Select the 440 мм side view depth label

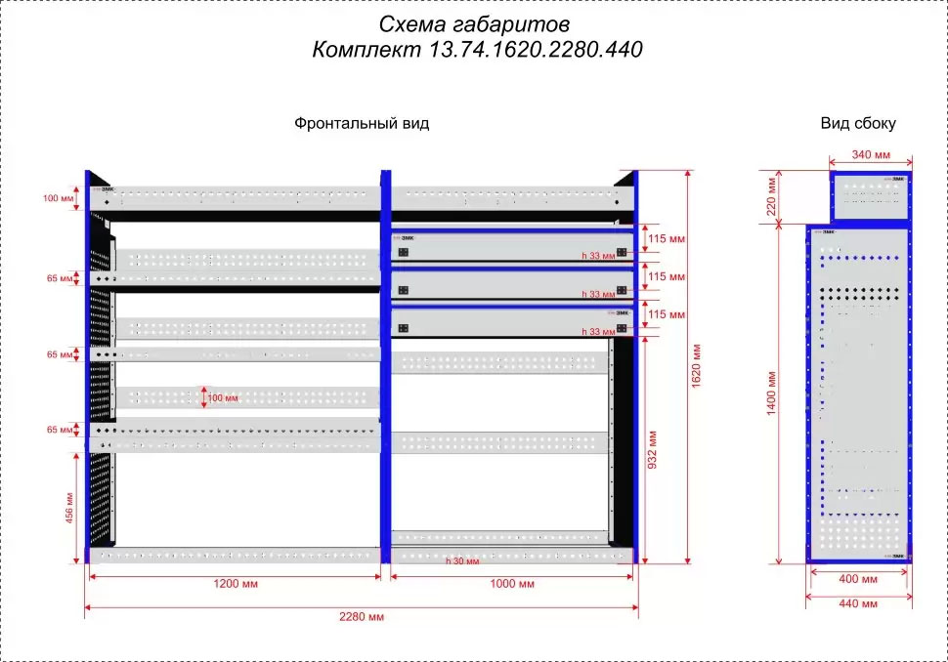pyautogui.click(x=858, y=603)
